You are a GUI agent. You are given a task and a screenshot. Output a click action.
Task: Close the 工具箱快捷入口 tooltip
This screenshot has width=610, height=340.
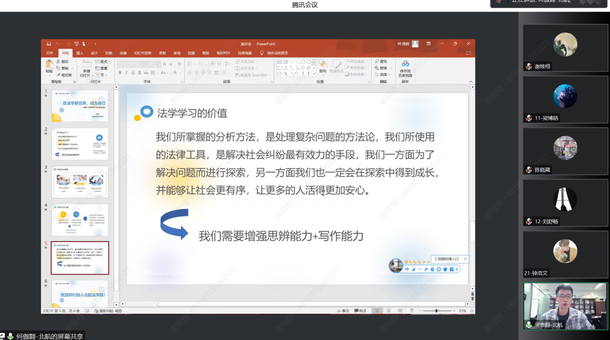pos(465,259)
